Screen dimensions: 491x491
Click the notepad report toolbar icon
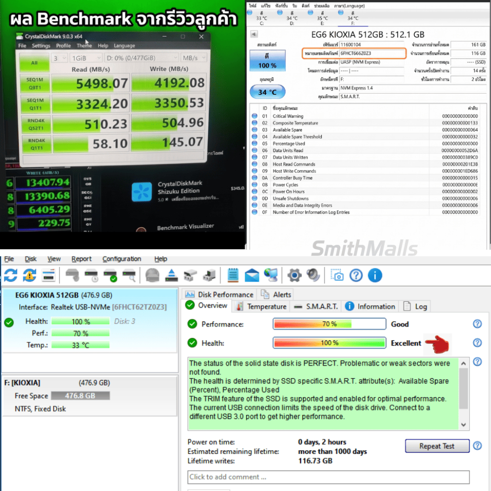point(233,276)
